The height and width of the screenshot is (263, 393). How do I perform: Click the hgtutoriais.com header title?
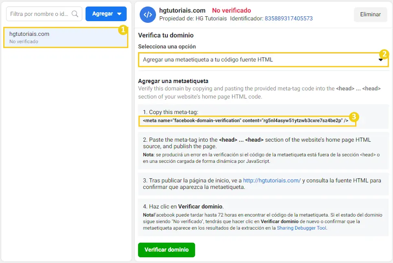coord(182,10)
